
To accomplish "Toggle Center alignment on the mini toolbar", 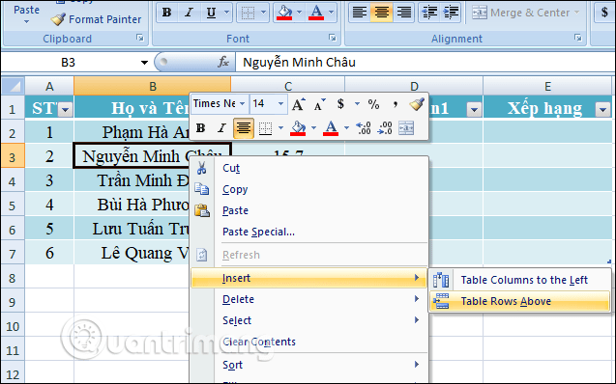I will pyautogui.click(x=244, y=128).
